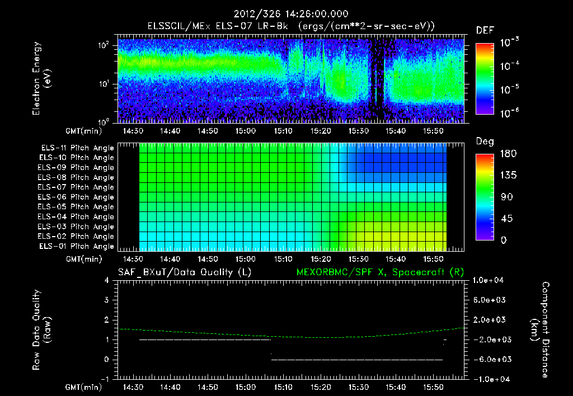Click the DEF color scale bar

click(485, 78)
